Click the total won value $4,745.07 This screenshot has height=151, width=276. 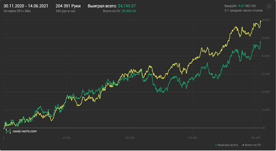point(127,6)
